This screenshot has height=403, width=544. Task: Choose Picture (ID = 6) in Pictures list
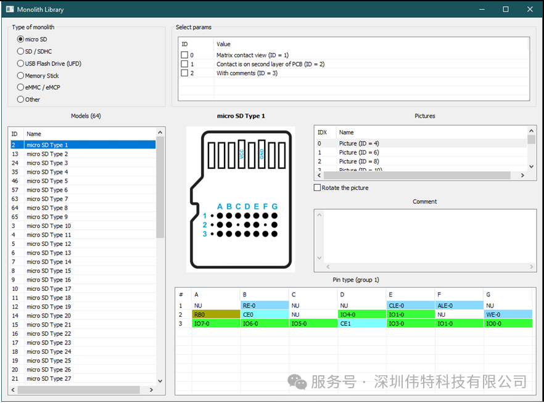359,152
